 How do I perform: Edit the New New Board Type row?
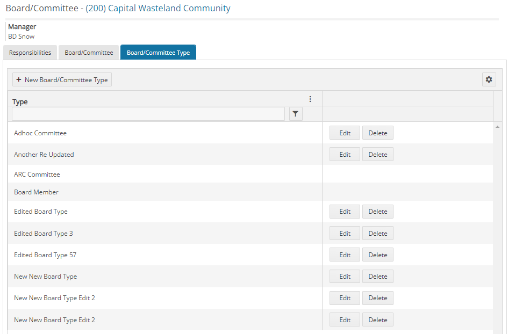tap(345, 277)
